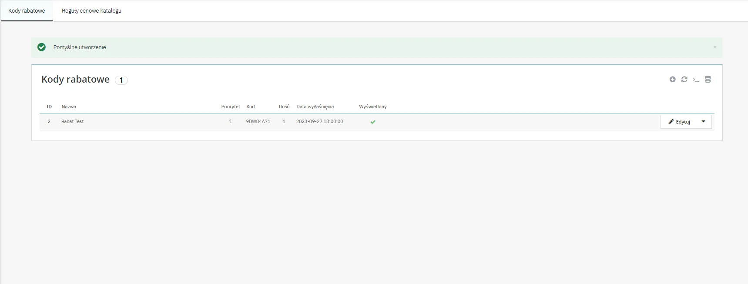Expand the dropdown arrow beside Edytuj
This screenshot has width=748, height=284.
tap(703, 122)
